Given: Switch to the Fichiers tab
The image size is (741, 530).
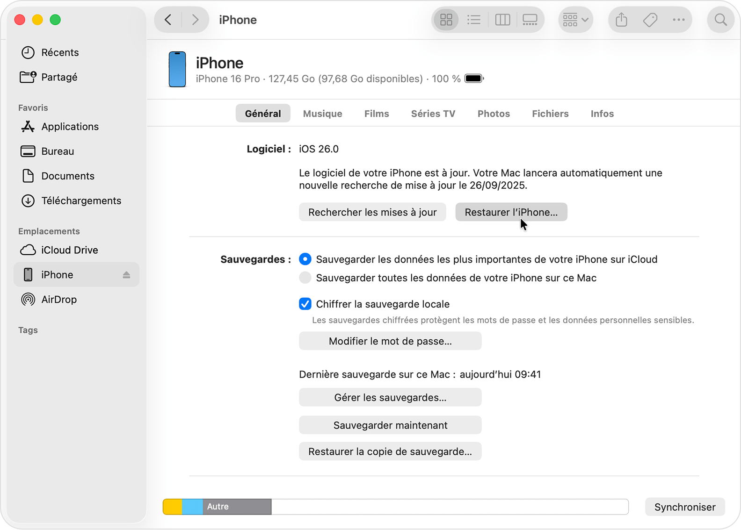Looking at the screenshot, I should pos(550,114).
